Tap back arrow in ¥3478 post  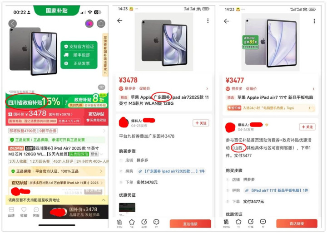click(120, 20)
